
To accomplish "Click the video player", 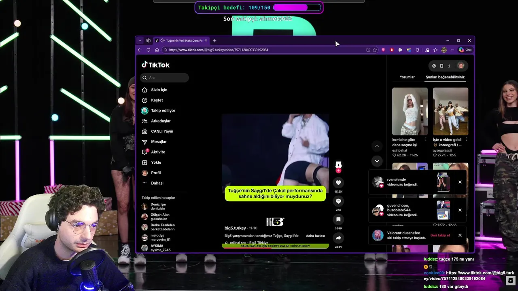I will [x=275, y=154].
